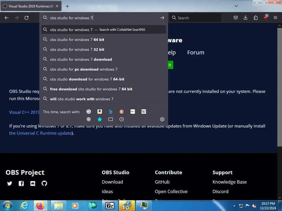The height and width of the screenshot is (211, 282).
Task: Search bookmarks using the star icon
Action: pos(99,119)
